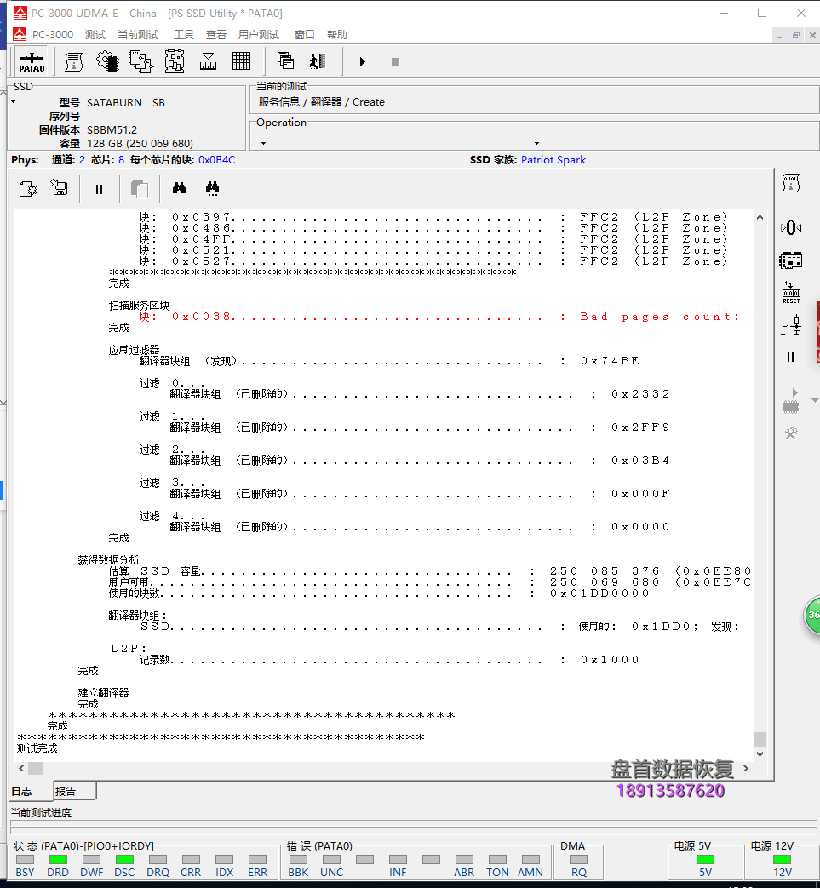Click the sidebar RESET icon
This screenshot has width=820, height=888.
pyautogui.click(x=791, y=294)
